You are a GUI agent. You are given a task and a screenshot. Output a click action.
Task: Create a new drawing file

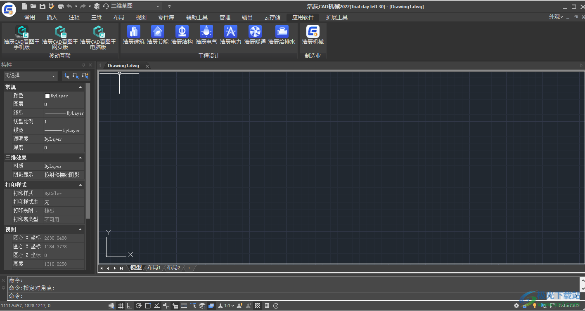pos(25,6)
